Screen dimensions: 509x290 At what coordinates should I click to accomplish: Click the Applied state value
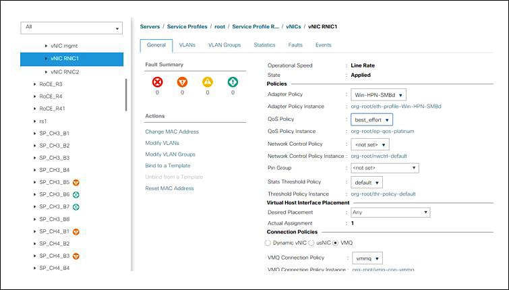[360, 75]
